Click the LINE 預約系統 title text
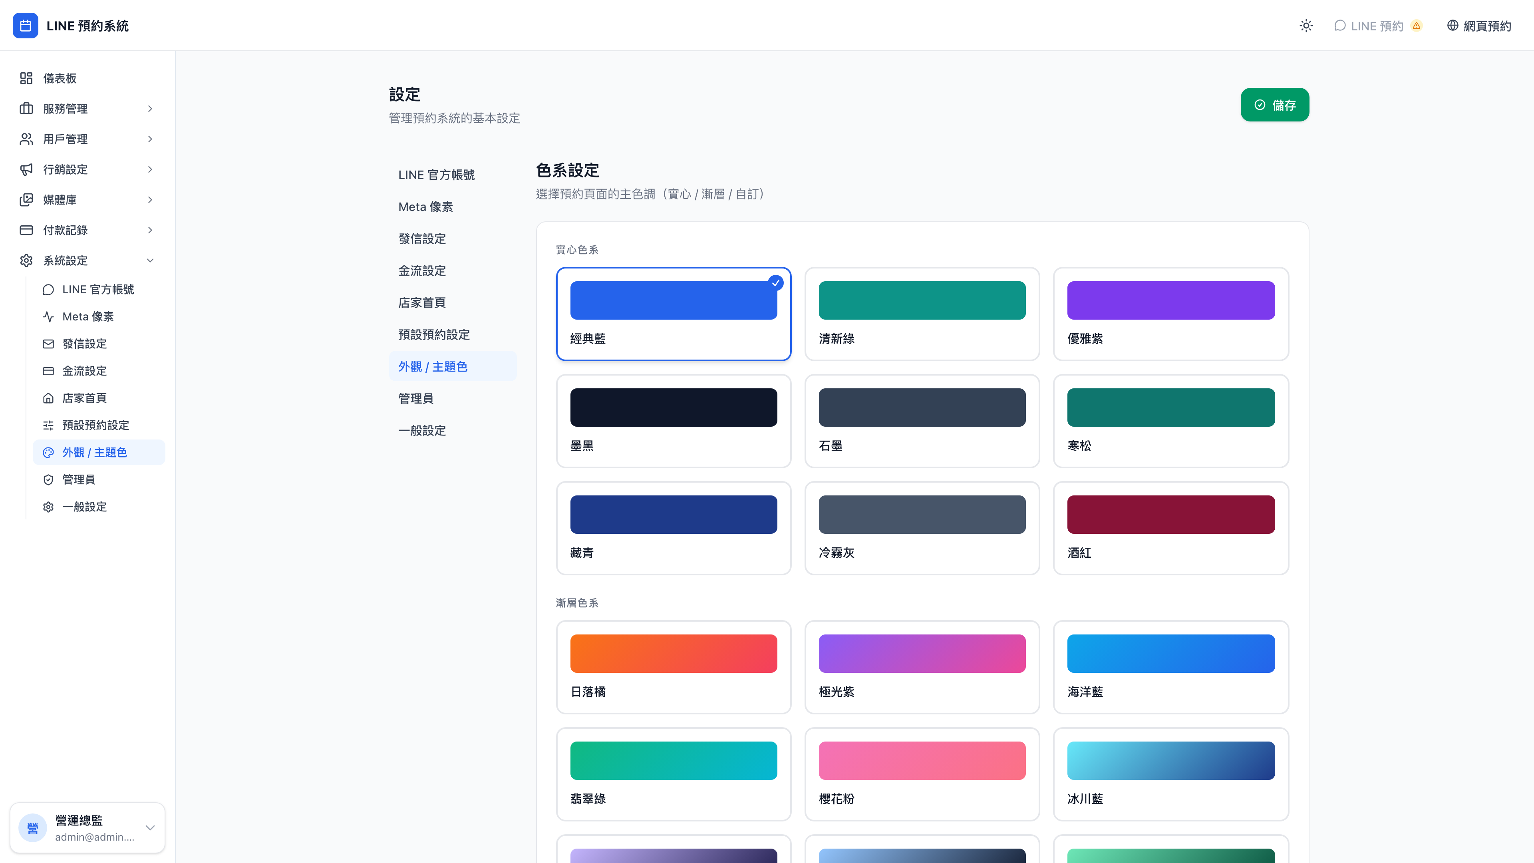This screenshot has width=1534, height=863. tap(87, 26)
